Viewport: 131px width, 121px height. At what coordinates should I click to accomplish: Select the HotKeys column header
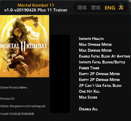point(60,19)
